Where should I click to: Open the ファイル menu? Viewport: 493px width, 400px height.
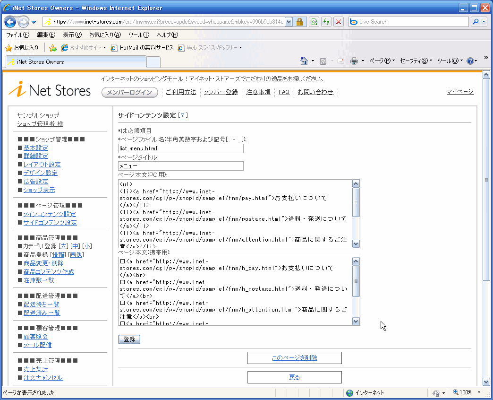[17, 35]
